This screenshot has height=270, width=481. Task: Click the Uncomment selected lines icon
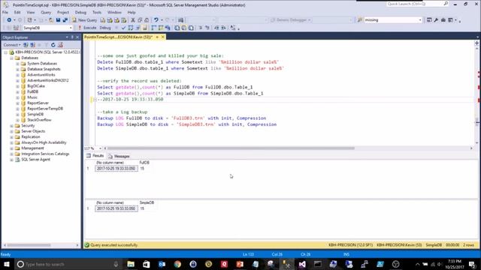click(207, 28)
